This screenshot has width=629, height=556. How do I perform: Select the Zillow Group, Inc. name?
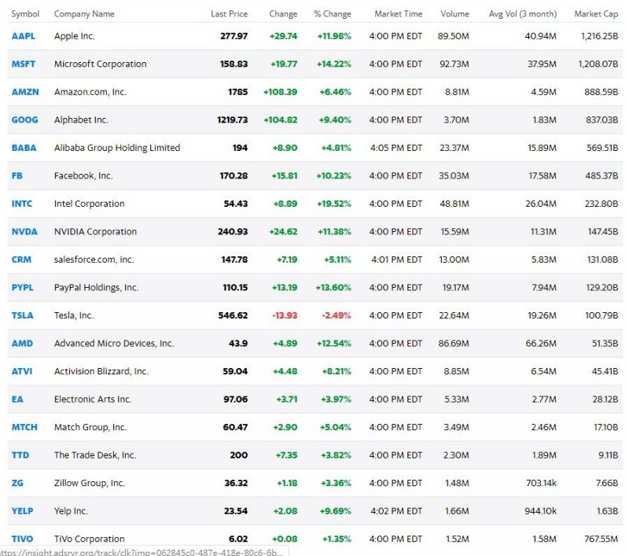pyautogui.click(x=90, y=483)
